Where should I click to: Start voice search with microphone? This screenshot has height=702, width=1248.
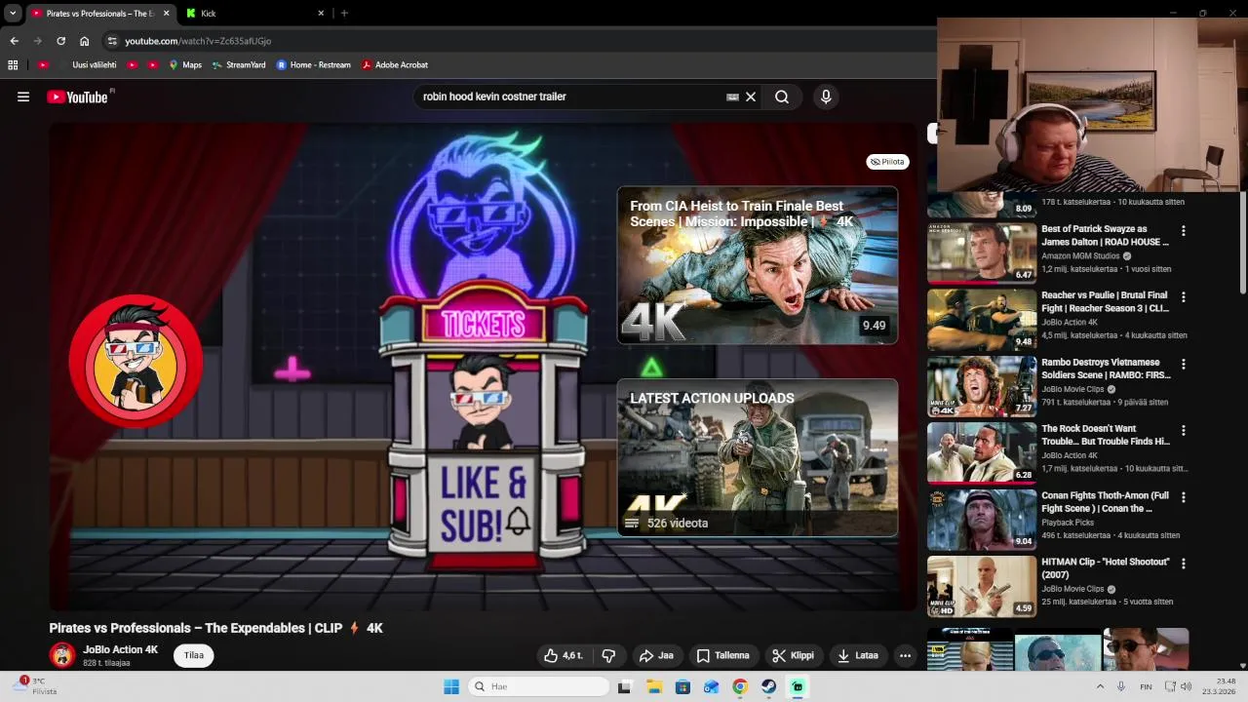click(x=826, y=97)
